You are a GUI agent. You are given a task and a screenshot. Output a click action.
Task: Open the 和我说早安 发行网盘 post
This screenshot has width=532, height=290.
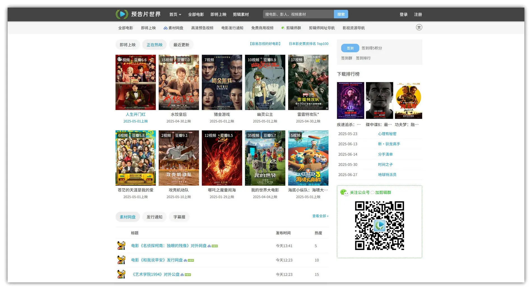[x=157, y=260]
